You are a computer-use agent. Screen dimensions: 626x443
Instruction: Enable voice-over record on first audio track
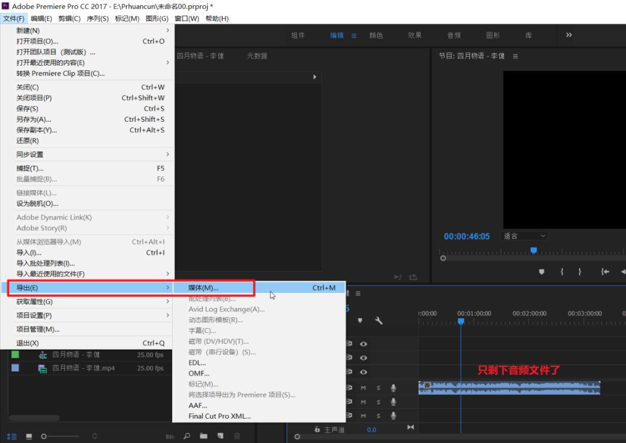pos(393,388)
